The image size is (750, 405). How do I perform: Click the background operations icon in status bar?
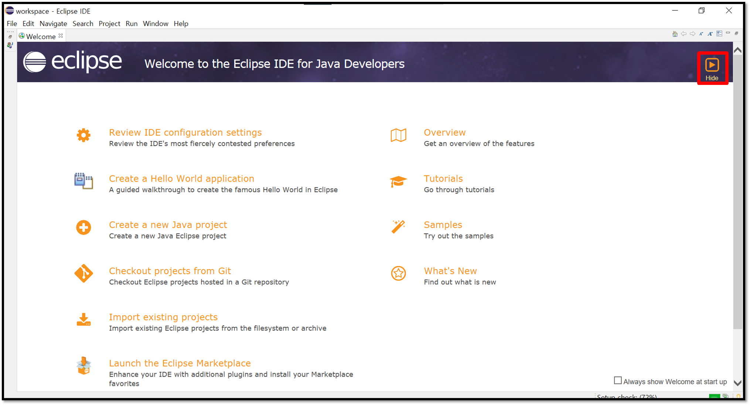[x=726, y=397]
